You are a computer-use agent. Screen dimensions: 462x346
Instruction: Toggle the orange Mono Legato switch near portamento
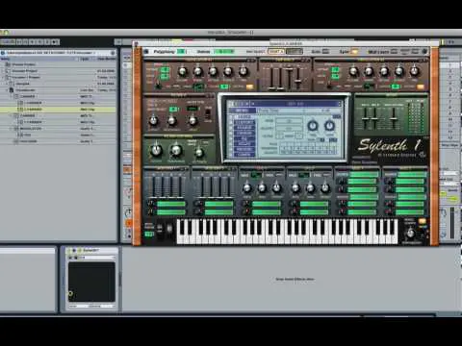(423, 221)
